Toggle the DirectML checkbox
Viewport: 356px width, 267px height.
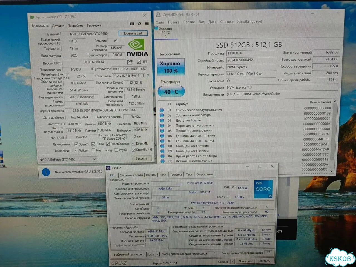pyautogui.click(x=133, y=144)
